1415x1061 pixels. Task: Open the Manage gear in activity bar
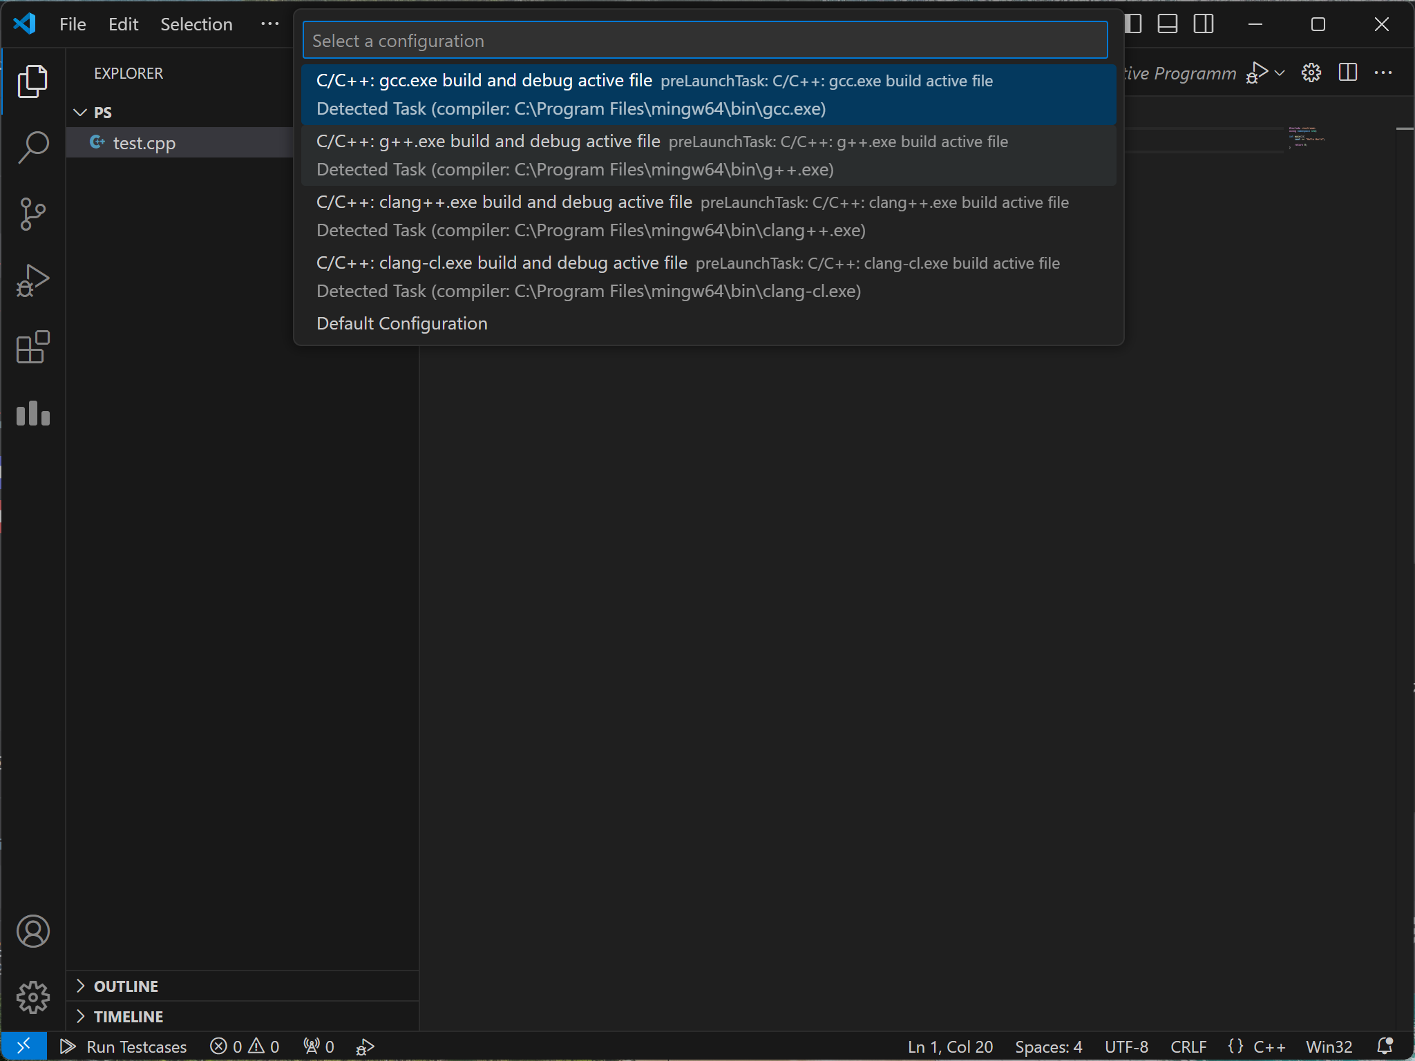32,997
